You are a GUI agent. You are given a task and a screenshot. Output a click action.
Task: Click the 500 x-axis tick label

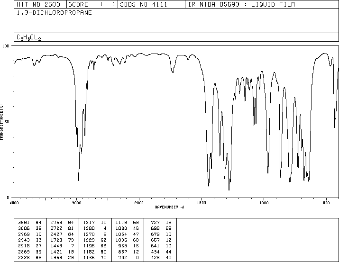326,203
